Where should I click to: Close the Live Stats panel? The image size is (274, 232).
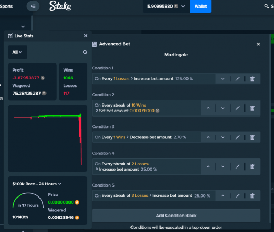click(x=85, y=36)
